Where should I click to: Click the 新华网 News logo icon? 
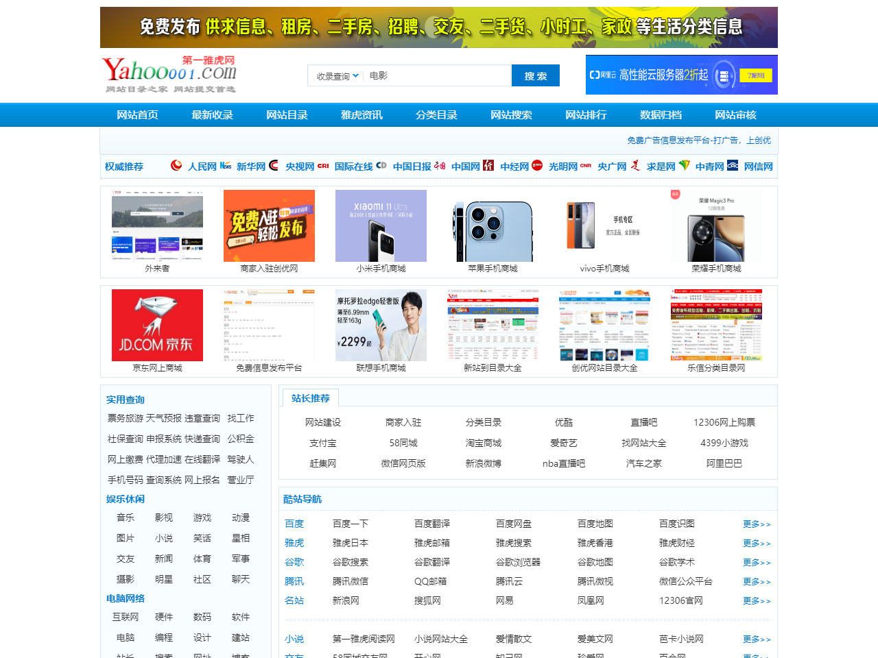point(226,165)
